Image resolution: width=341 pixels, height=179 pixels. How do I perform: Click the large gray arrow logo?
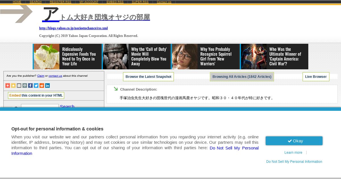[x=16, y=14]
